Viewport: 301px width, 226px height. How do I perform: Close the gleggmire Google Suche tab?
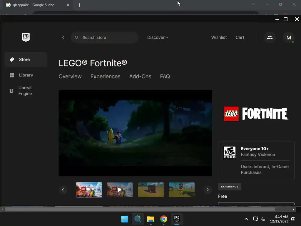pyautogui.click(x=68, y=5)
